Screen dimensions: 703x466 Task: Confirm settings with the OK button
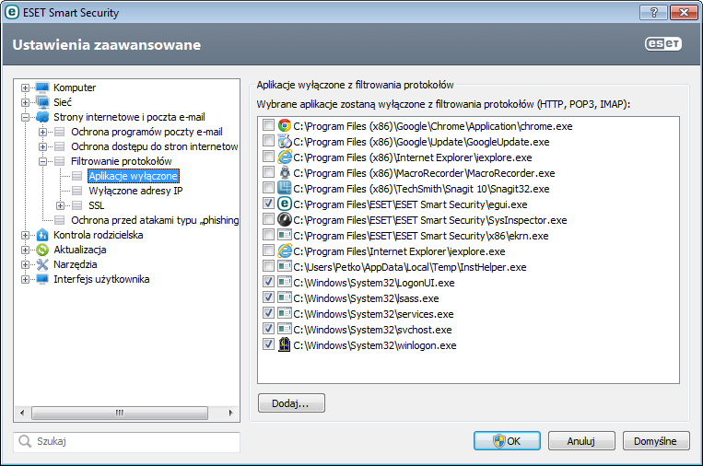tap(507, 441)
